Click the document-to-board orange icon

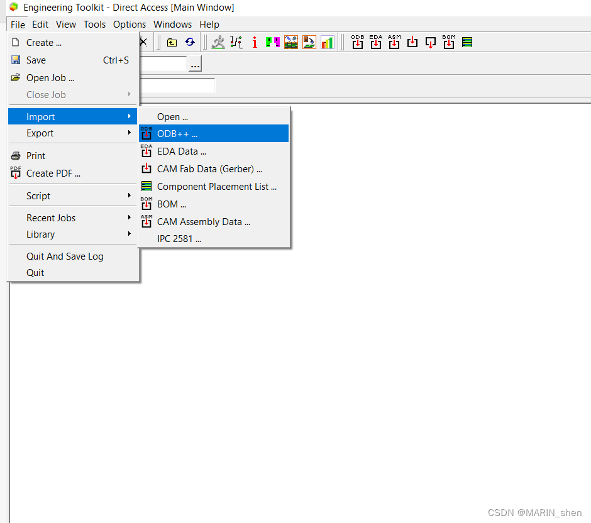click(309, 42)
